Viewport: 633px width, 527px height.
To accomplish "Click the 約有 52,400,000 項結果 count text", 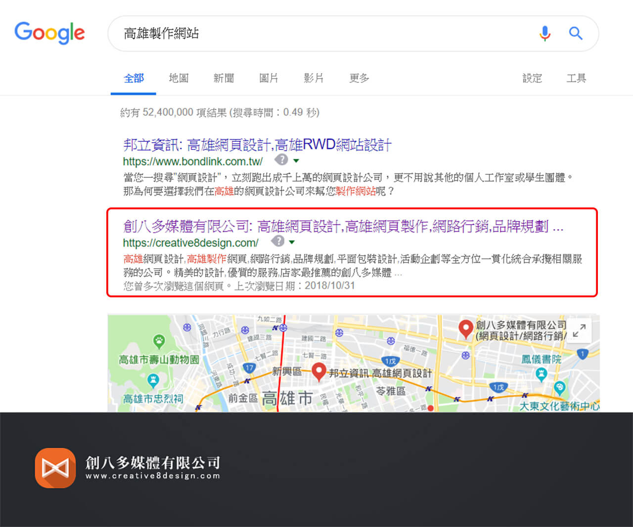I will [174, 112].
